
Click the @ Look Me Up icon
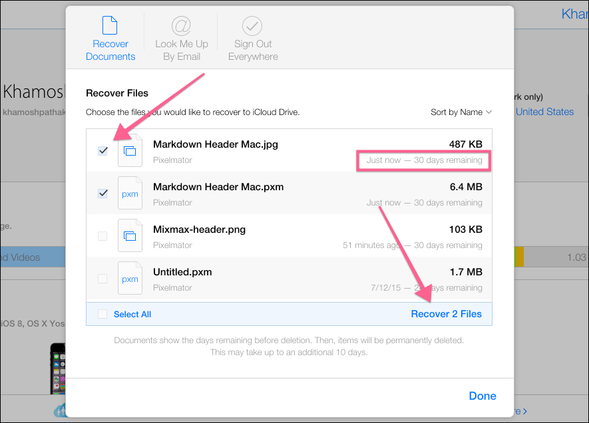click(x=181, y=25)
